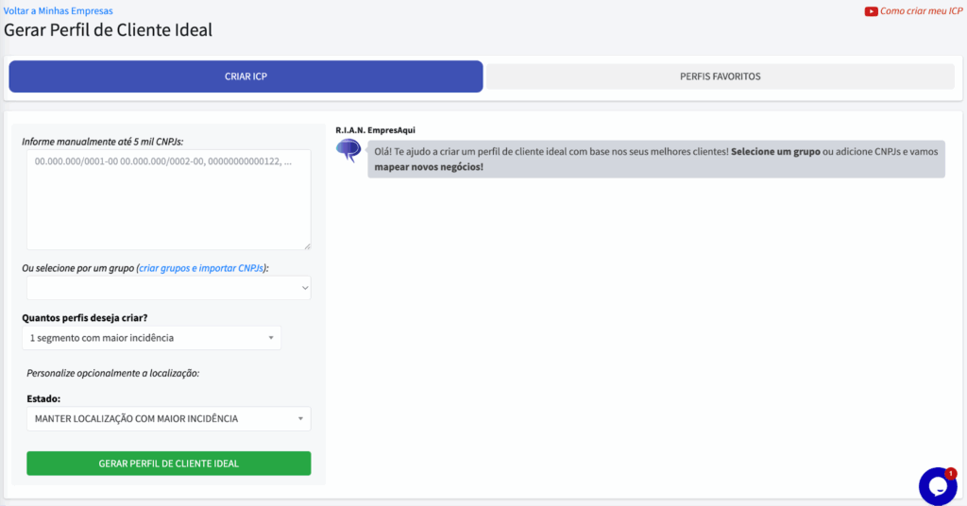Click the red notification badge on chat widget
This screenshot has width=967, height=506.
point(950,473)
